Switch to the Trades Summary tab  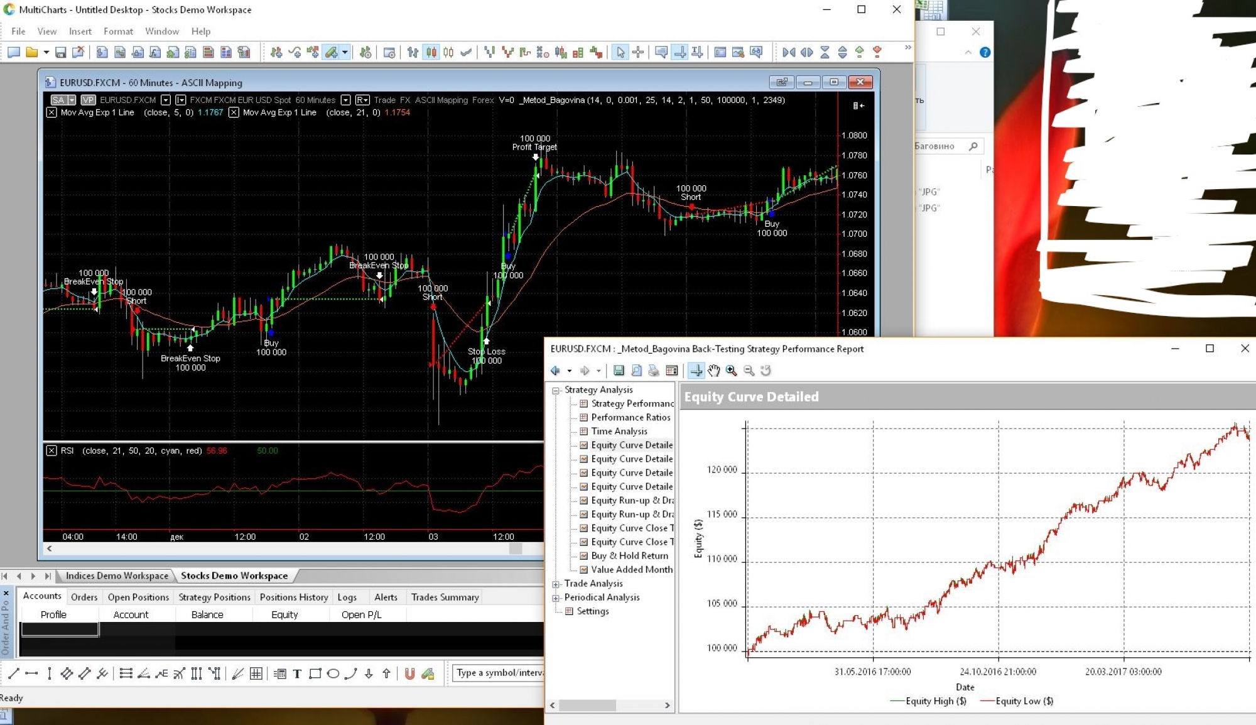[445, 597]
